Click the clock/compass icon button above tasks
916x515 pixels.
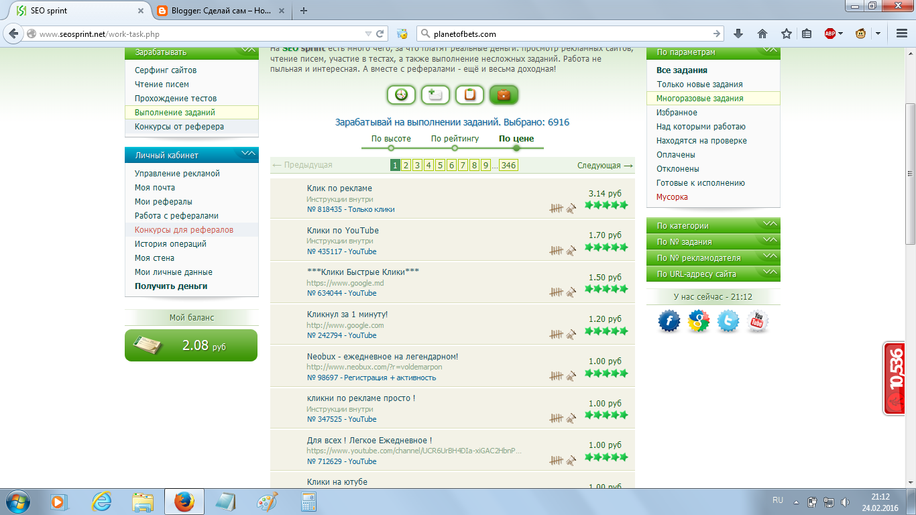(x=401, y=95)
